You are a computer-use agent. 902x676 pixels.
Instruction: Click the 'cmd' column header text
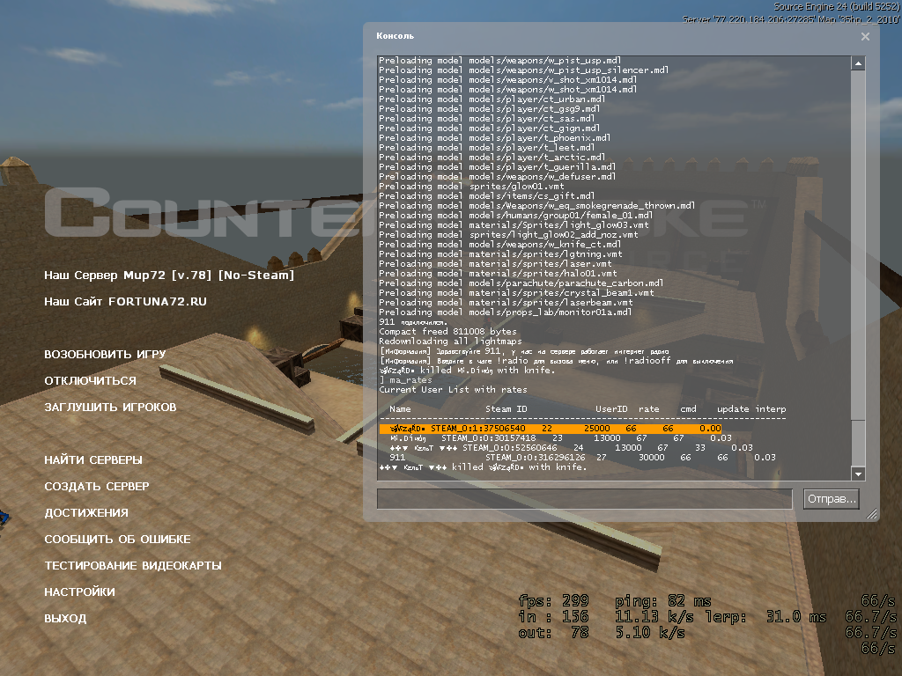tap(688, 409)
